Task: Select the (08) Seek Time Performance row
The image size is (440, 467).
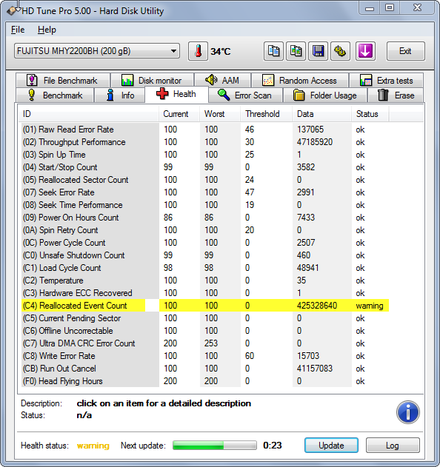Action: coord(205,205)
